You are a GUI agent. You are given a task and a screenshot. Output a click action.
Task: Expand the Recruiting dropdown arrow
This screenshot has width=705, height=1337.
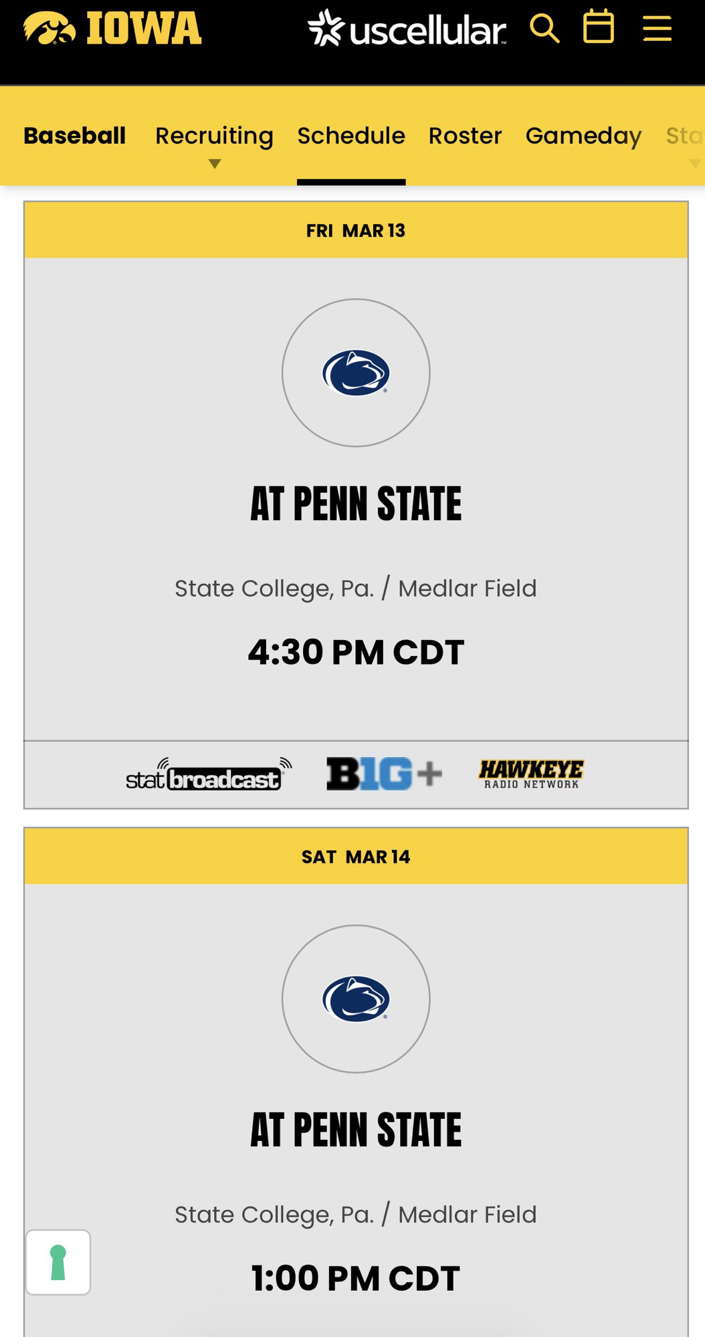point(214,164)
